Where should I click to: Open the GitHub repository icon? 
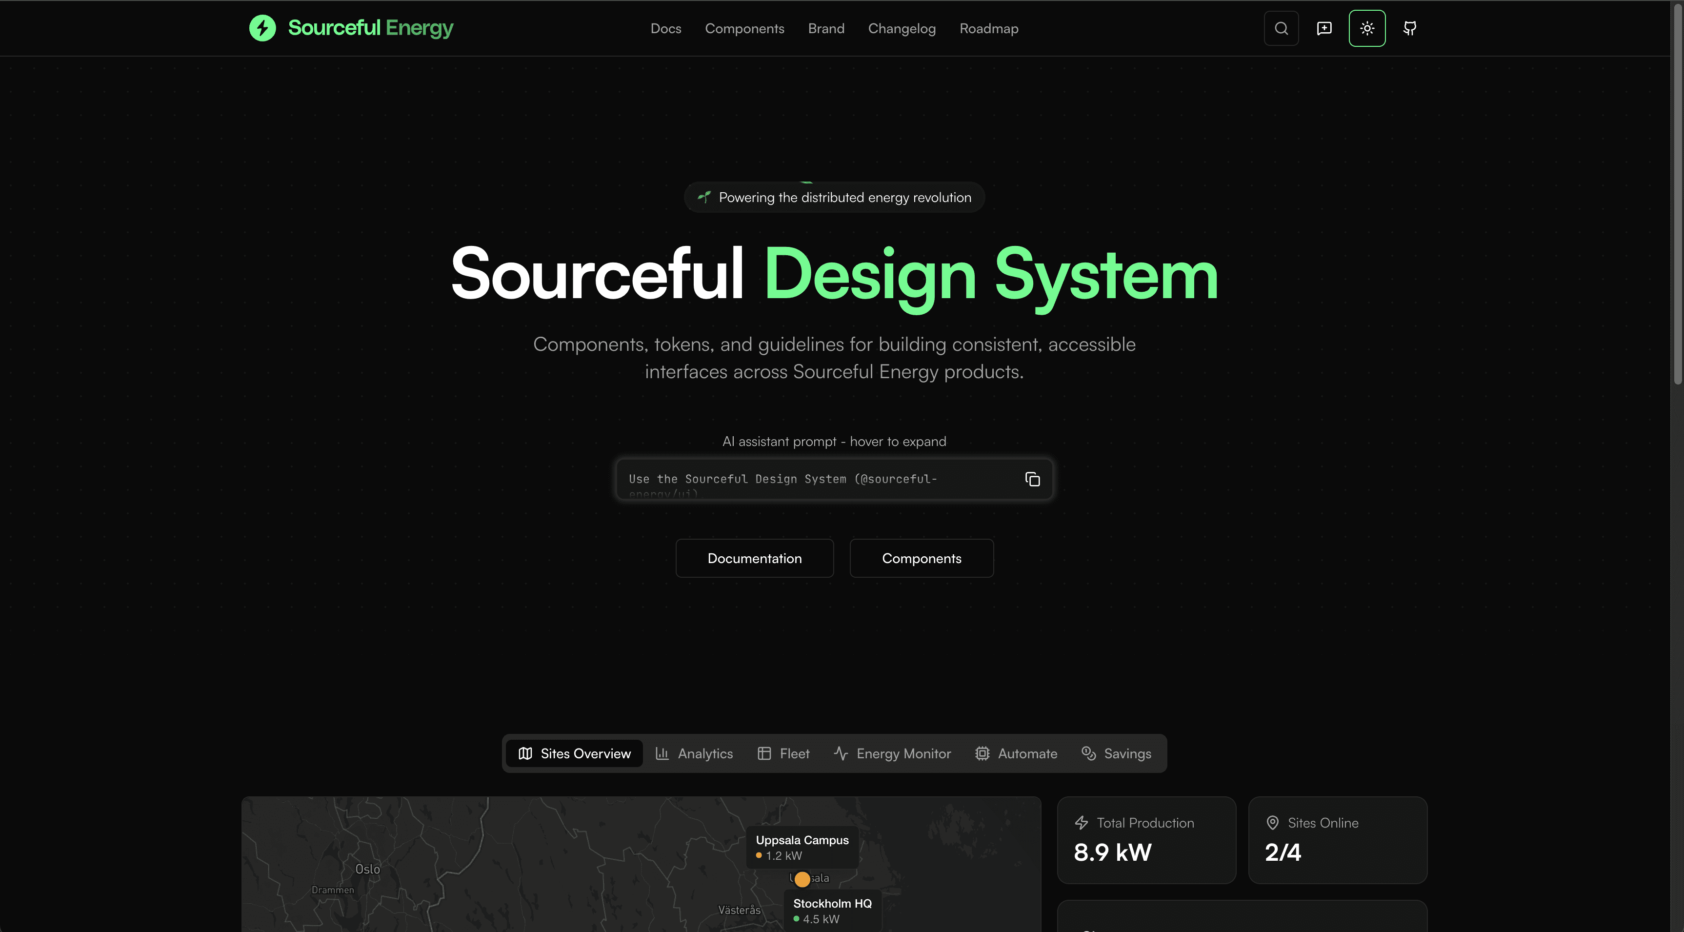click(1409, 28)
